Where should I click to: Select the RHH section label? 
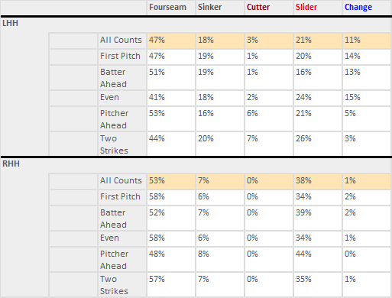11,164
